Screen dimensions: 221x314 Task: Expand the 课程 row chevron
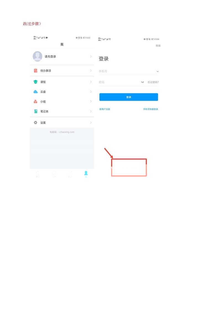(x=91, y=82)
